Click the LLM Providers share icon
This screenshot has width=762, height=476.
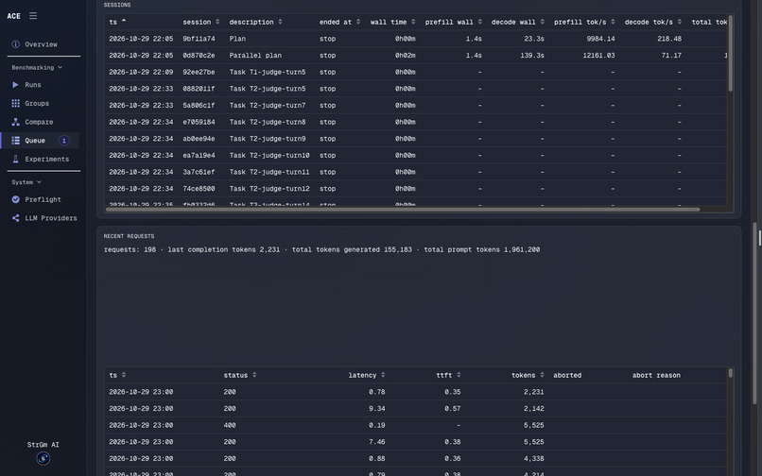[15, 218]
